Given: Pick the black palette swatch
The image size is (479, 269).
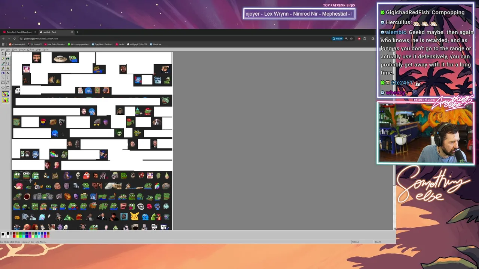Looking at the screenshot, I should [x=8, y=233].
